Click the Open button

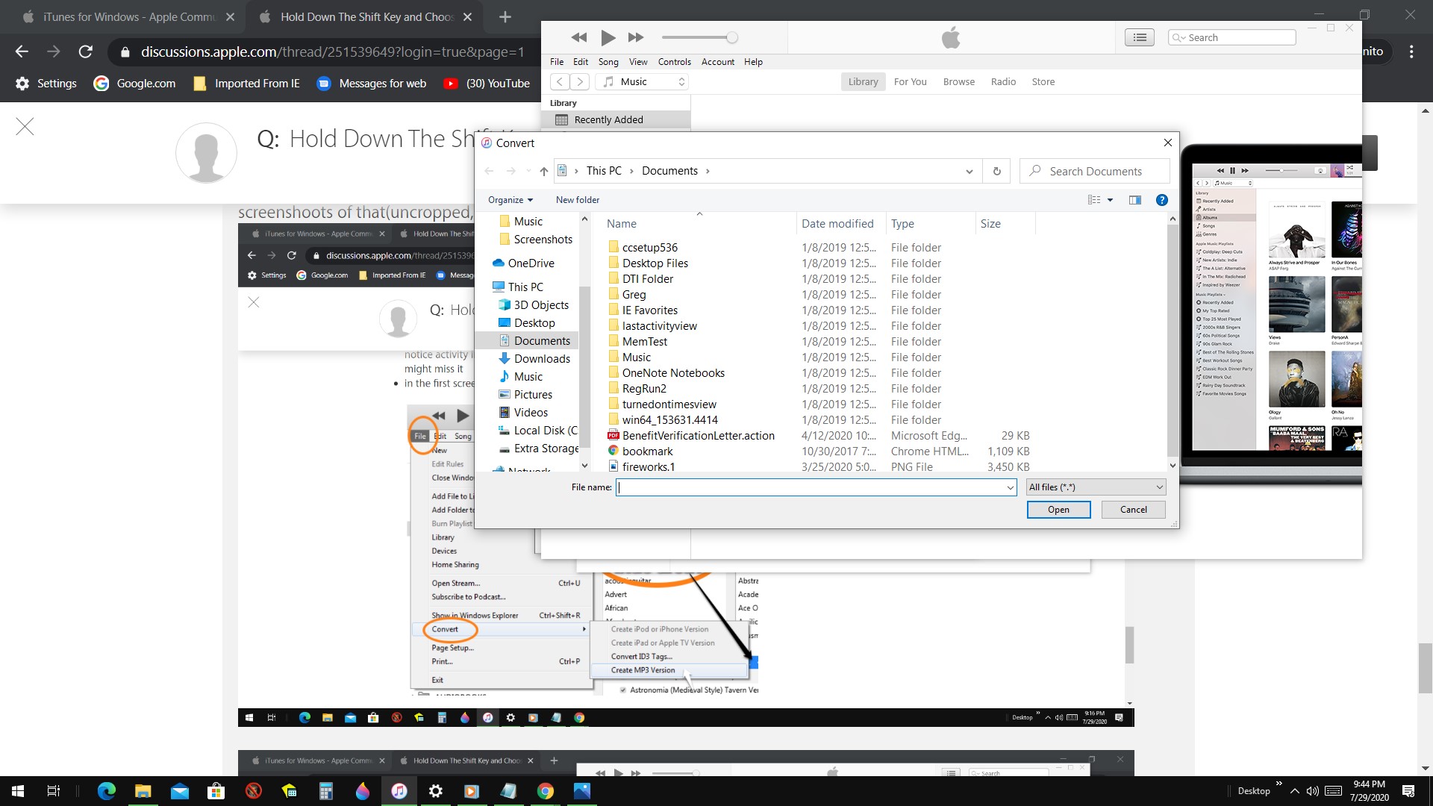point(1058,510)
